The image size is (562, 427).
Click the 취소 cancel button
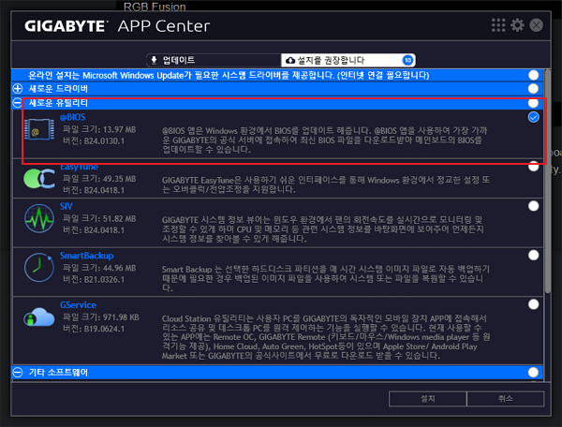(506, 399)
